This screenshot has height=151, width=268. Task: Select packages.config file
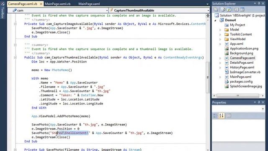tap(241, 81)
